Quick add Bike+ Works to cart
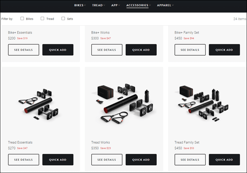Viewport: 247px width, 173px height. coord(141,50)
